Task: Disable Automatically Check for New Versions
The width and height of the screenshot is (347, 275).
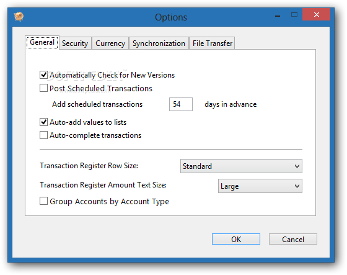Action: pos(43,75)
